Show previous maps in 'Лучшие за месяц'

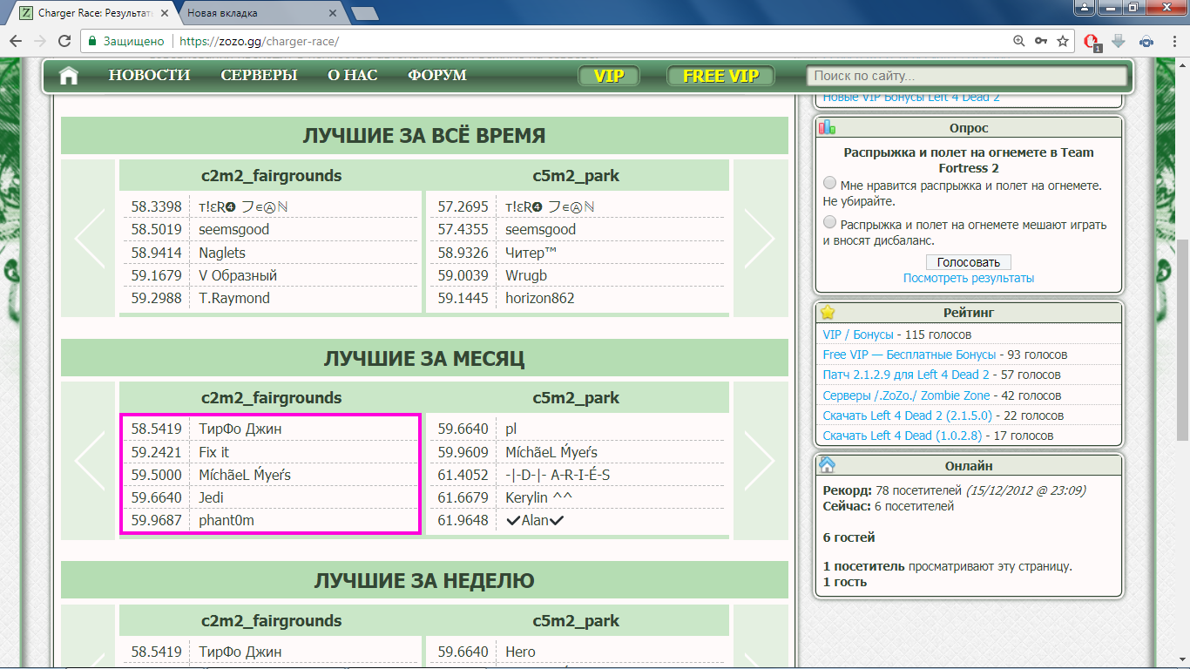(88, 459)
